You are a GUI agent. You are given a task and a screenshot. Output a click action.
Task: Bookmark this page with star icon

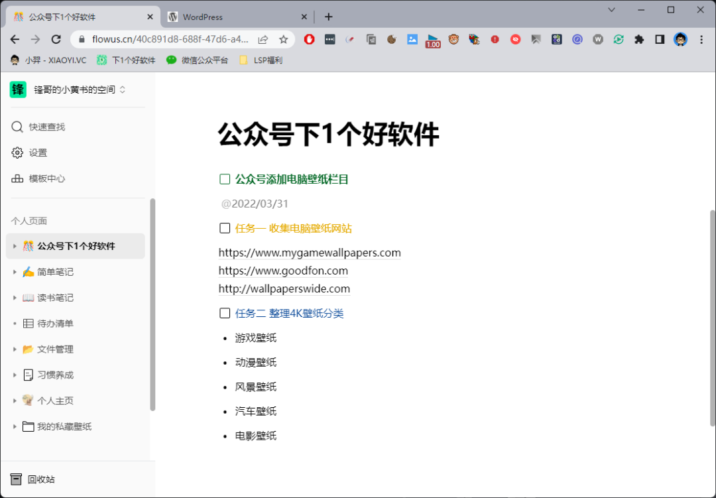coord(283,39)
